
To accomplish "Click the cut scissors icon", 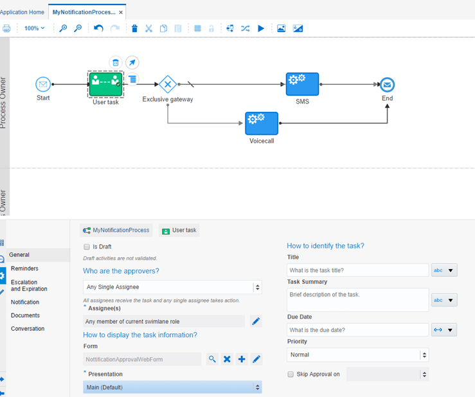I will (148, 28).
